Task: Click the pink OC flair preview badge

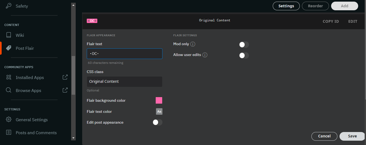Action: click(x=92, y=21)
